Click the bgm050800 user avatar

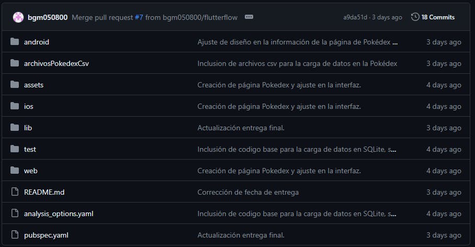coord(18,17)
